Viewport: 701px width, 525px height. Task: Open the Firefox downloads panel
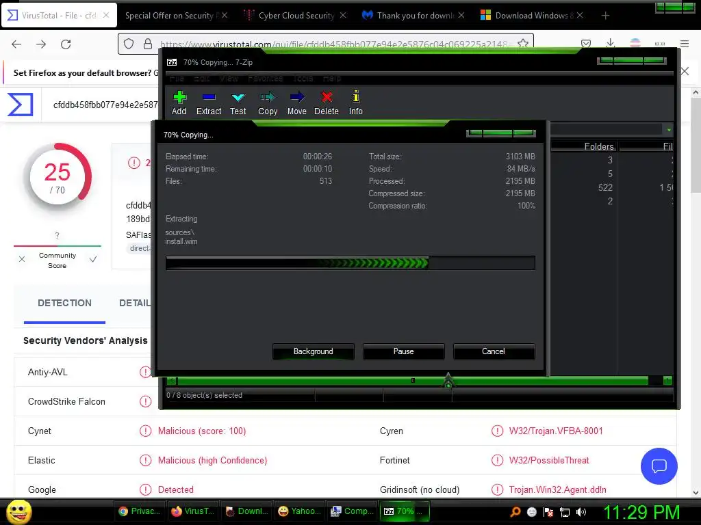(610, 44)
